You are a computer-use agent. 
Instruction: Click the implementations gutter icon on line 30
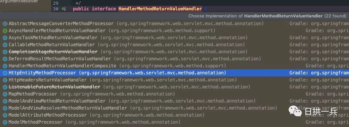(64, 9)
